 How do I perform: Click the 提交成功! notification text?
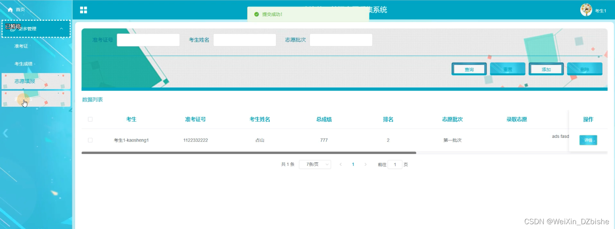pyautogui.click(x=272, y=14)
